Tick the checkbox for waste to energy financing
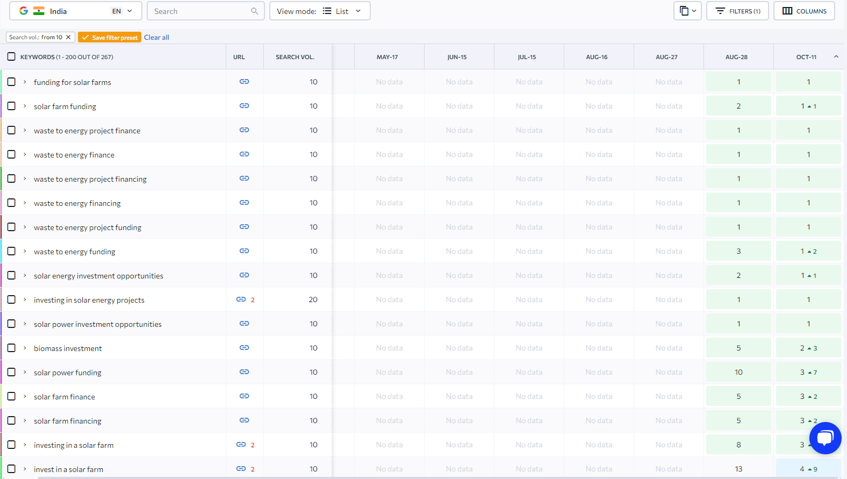Image resolution: width=847 pixels, height=479 pixels. [x=11, y=203]
